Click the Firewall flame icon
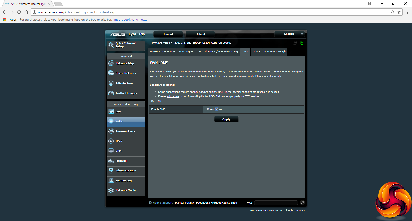The height and width of the screenshot is (221, 412). (111, 161)
